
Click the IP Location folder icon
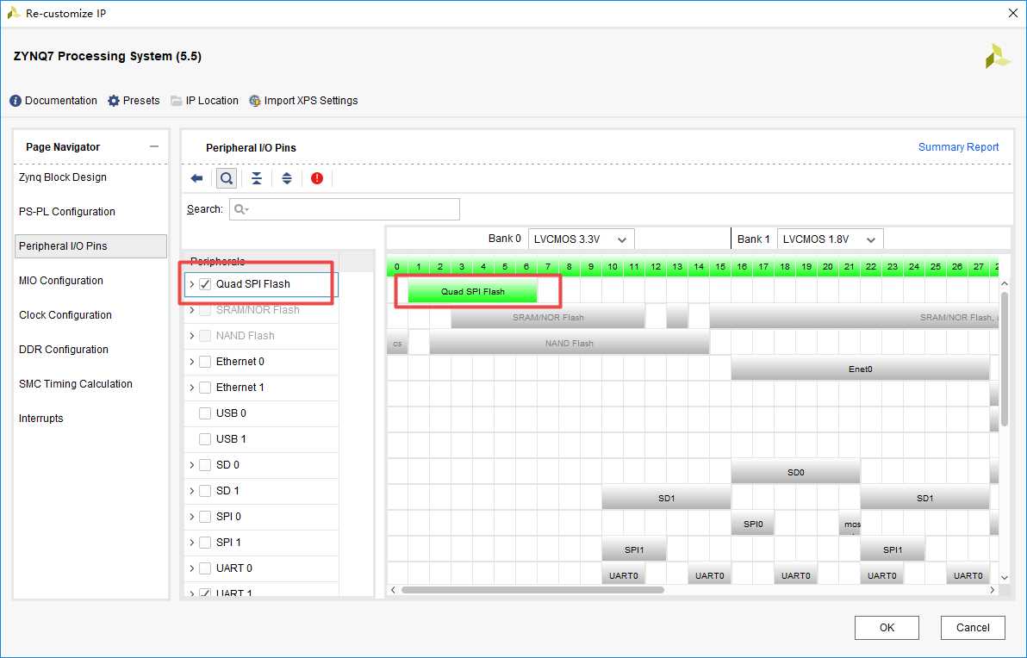pyautogui.click(x=176, y=101)
